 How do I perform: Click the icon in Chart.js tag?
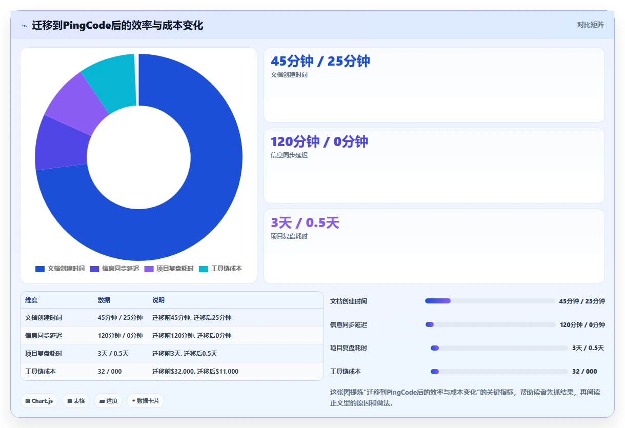coord(28,401)
